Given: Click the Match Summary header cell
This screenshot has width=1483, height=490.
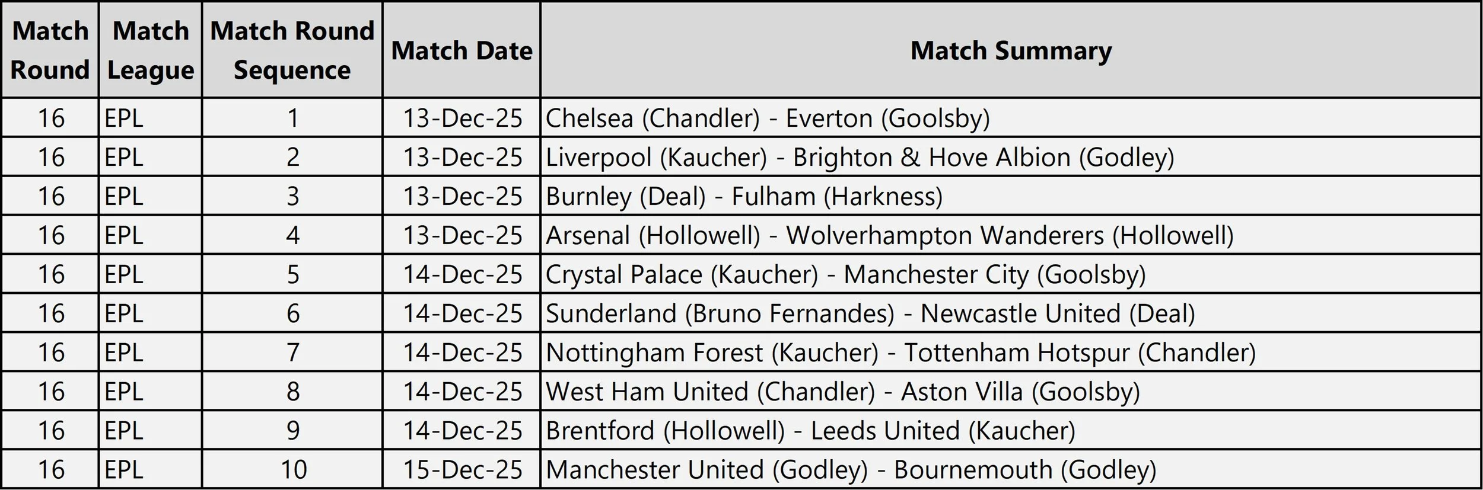Looking at the screenshot, I should (x=1011, y=50).
